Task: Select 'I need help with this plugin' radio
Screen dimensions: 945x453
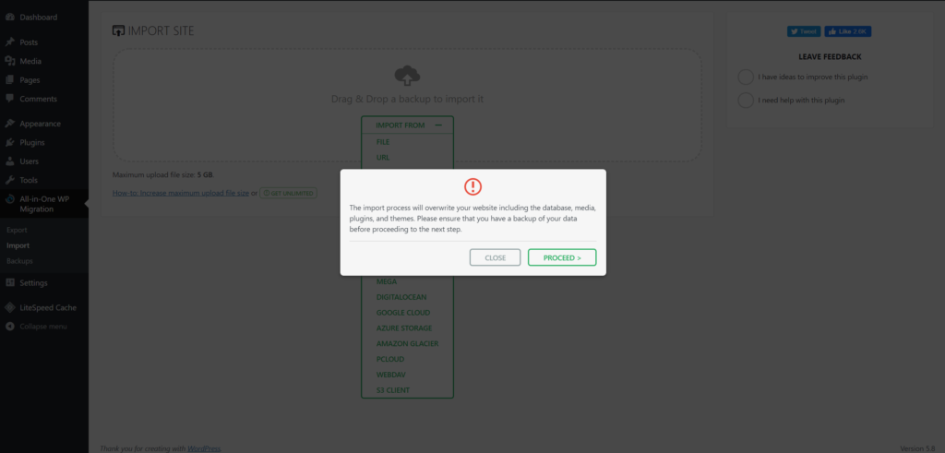Action: (746, 100)
